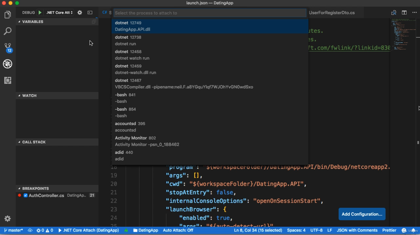Open notifications bell in status bar

pos(414,230)
